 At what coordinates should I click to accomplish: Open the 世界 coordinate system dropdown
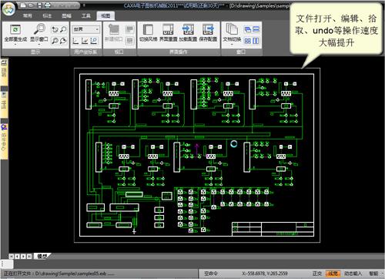pyautogui.click(x=85, y=29)
